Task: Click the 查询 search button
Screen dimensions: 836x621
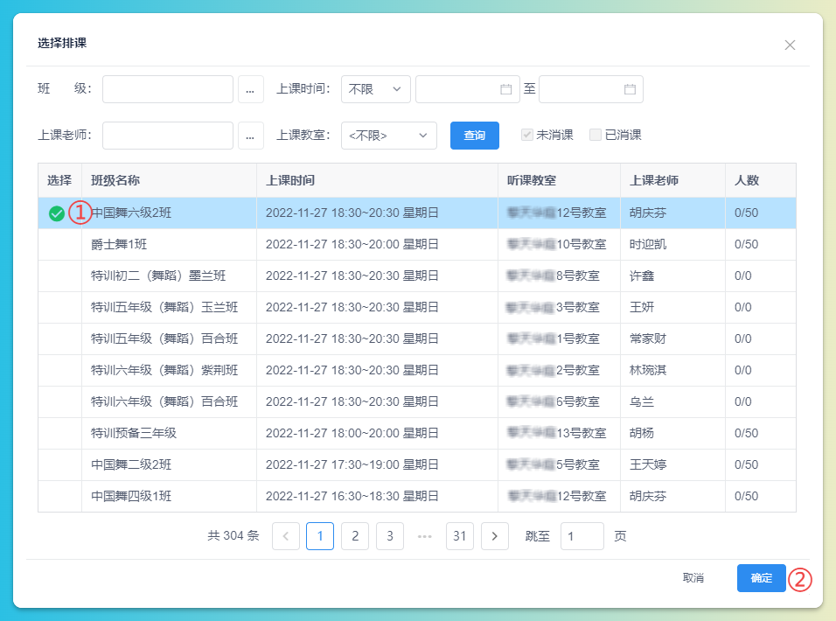Action: [475, 136]
